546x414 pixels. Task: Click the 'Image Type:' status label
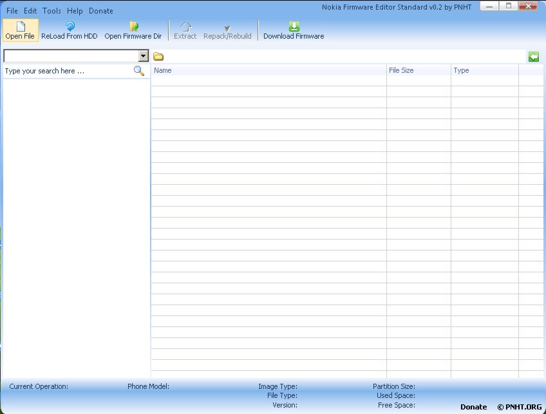(278, 386)
